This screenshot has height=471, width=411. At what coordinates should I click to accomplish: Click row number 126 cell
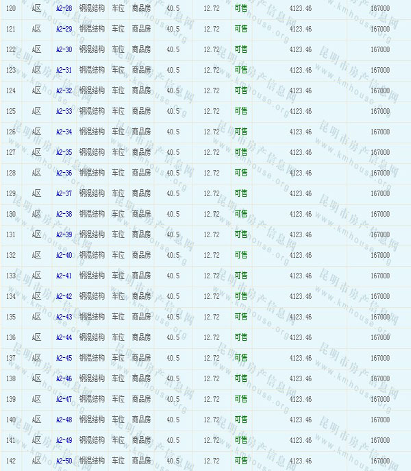click(10, 132)
